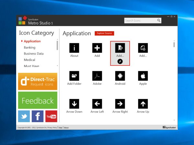Screen dimensions: 194x145
Task: Select the Arrow Left icon
Action: [x=97, y=104]
